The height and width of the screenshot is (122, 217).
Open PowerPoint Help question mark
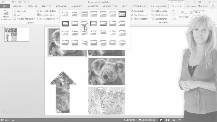[x=194, y=2]
